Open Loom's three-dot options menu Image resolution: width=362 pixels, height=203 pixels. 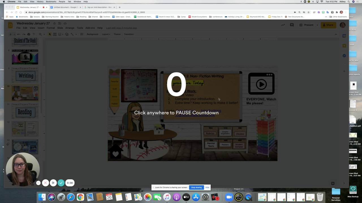click(38, 183)
